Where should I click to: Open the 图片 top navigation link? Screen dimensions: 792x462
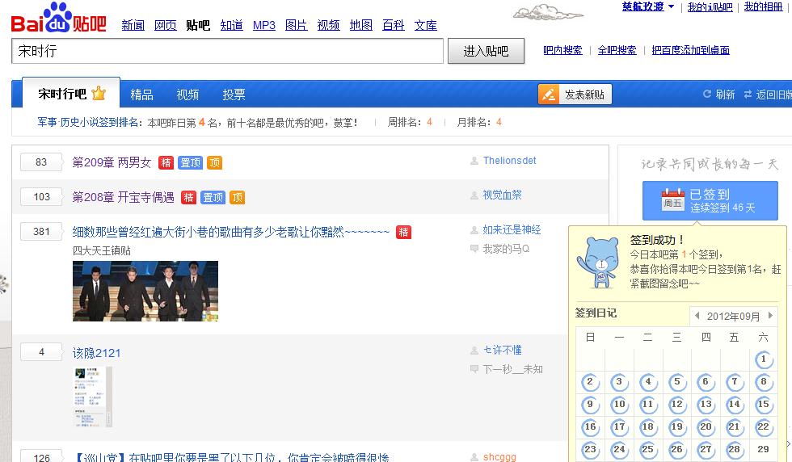[x=296, y=25]
